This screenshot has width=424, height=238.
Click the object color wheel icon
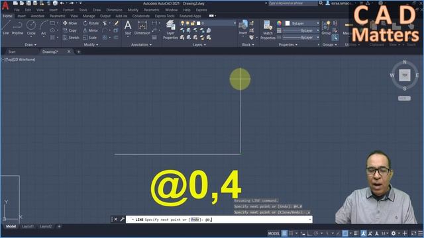pos(279,23)
